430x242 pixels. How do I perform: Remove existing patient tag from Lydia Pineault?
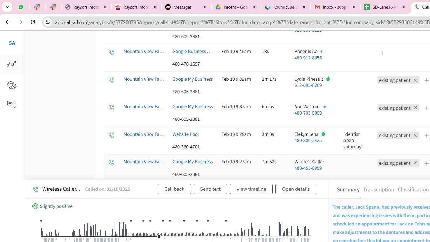coord(415,80)
